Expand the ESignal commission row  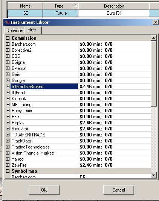pyautogui.click(x=8, y=62)
